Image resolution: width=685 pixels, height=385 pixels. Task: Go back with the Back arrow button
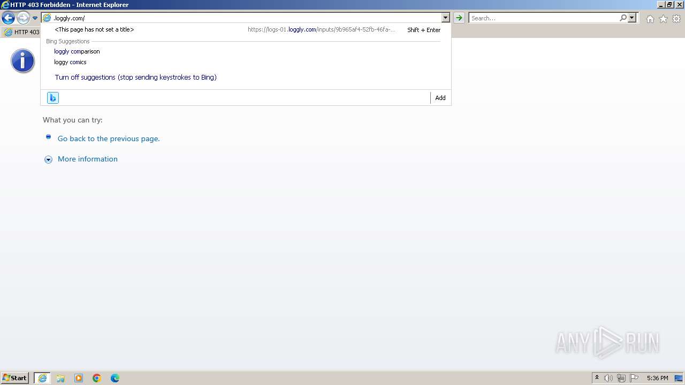click(x=8, y=18)
